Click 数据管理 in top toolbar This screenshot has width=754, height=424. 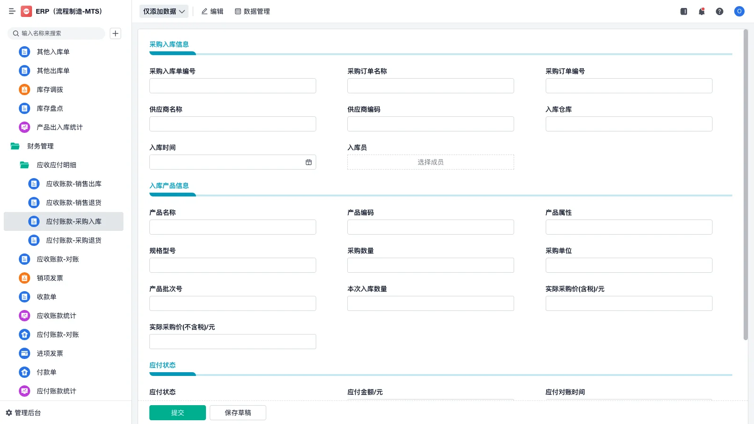click(252, 11)
